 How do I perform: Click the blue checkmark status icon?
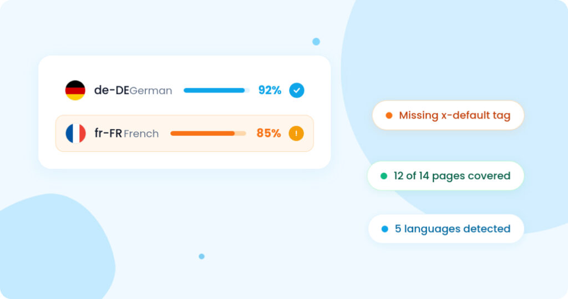click(x=296, y=90)
